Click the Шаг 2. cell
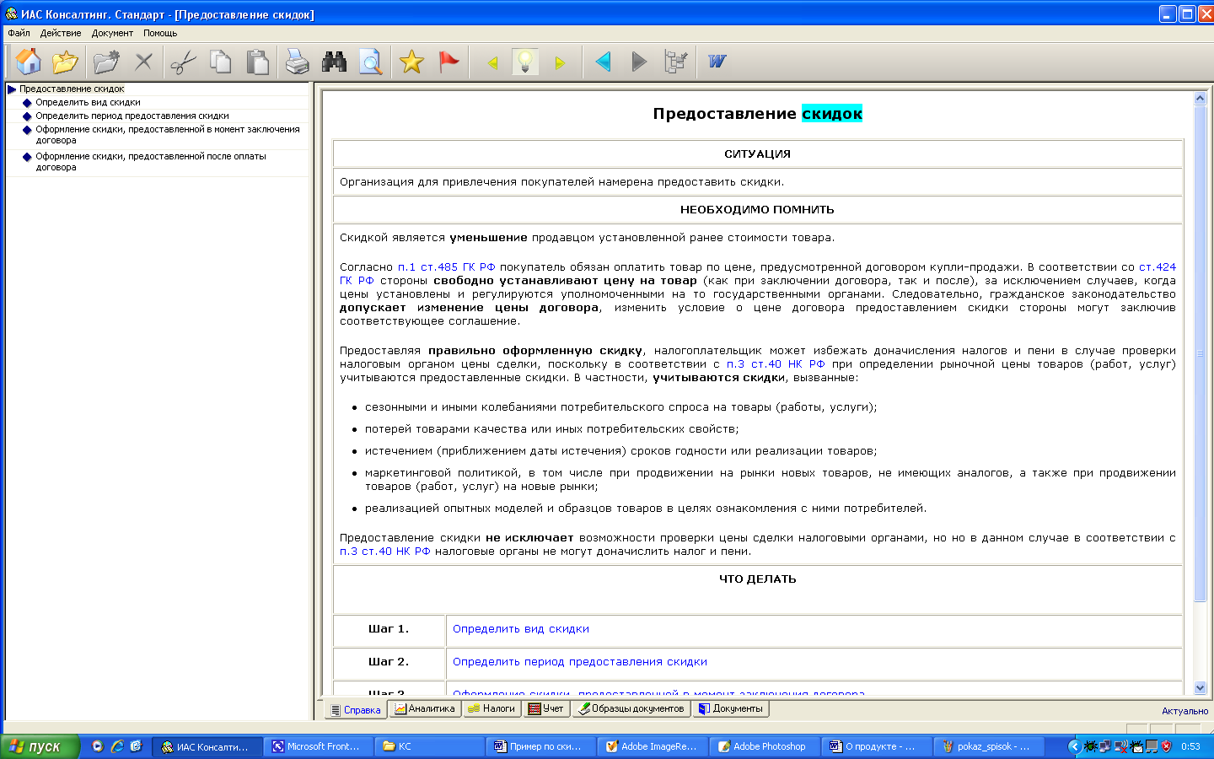This screenshot has height=759, width=1214. click(x=389, y=662)
